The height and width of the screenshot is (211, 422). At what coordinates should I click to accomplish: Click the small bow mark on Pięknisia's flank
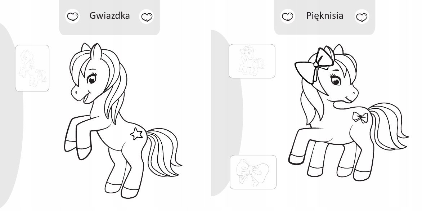(360, 117)
